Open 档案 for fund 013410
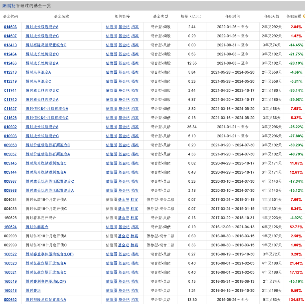305x304 pixels. coord(135,45)
